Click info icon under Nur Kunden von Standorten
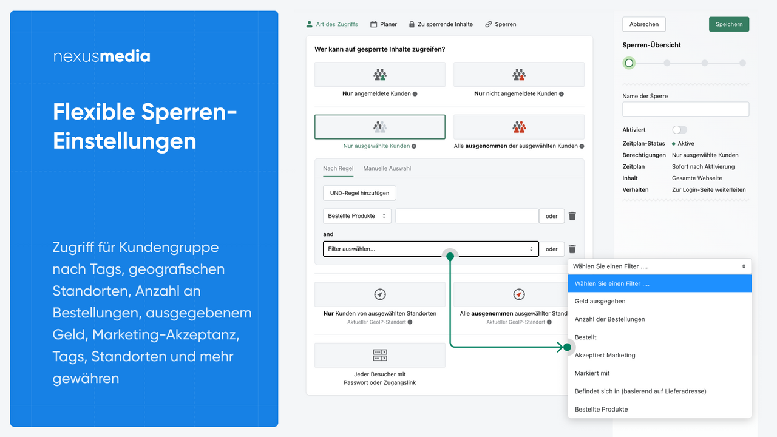The image size is (777, 437). point(410,322)
